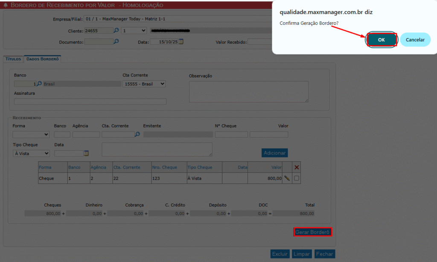Click the red X delete icon in table header
This screenshot has width=437, height=262.
point(297,168)
